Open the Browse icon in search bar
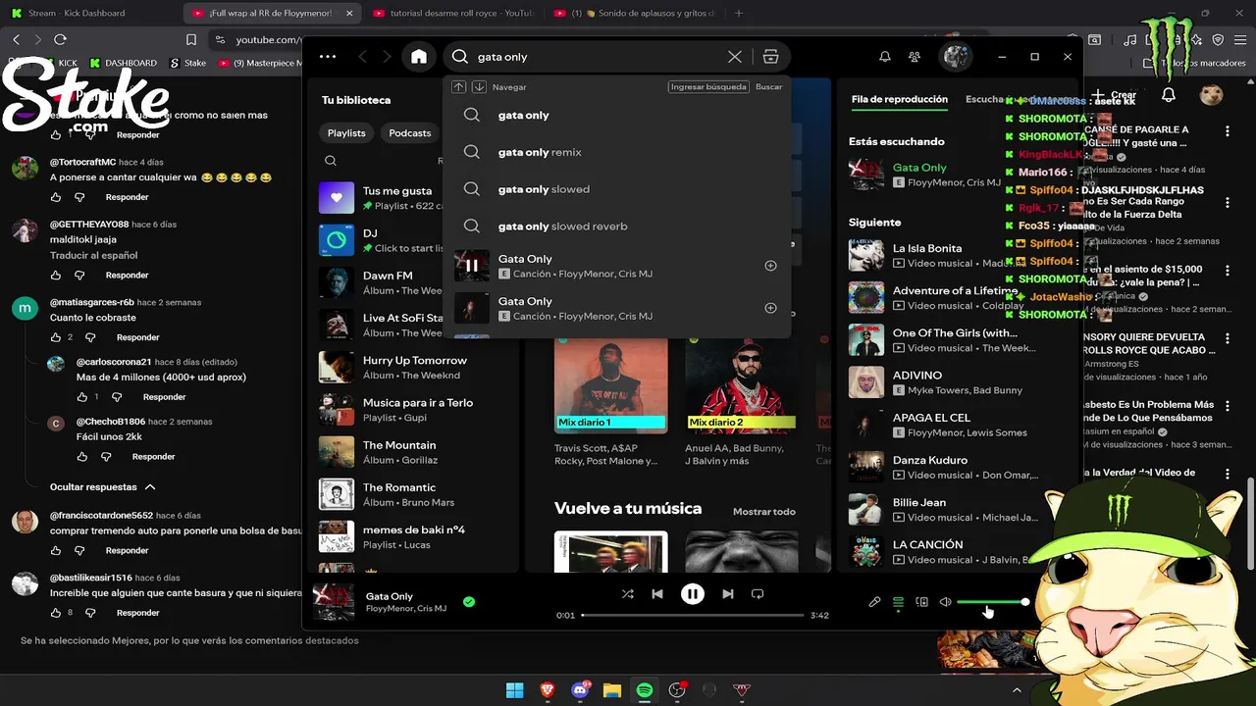 [x=771, y=57]
